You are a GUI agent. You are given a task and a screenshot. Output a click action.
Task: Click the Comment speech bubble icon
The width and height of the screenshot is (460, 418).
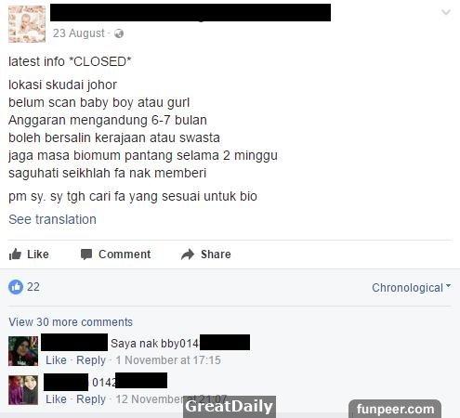pos(86,255)
